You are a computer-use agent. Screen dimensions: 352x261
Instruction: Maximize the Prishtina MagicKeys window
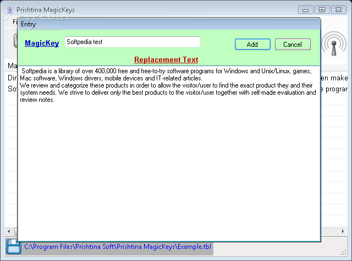pos(322,10)
